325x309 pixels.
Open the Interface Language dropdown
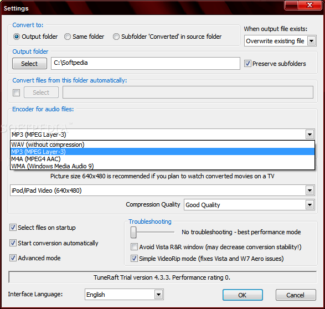[x=124, y=295]
